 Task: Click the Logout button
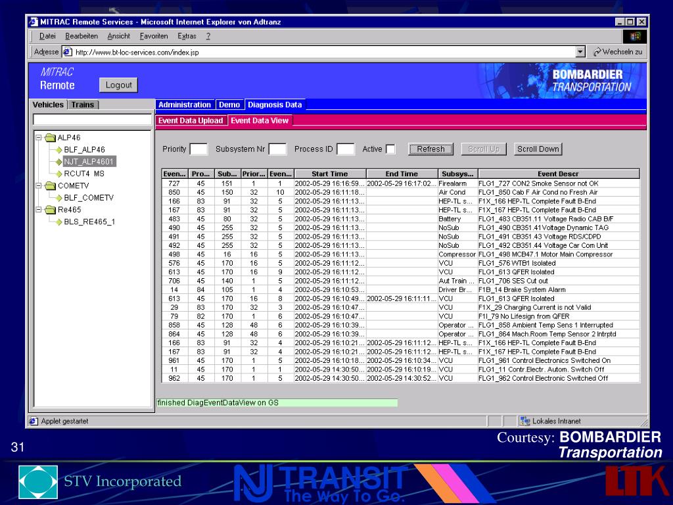point(119,85)
